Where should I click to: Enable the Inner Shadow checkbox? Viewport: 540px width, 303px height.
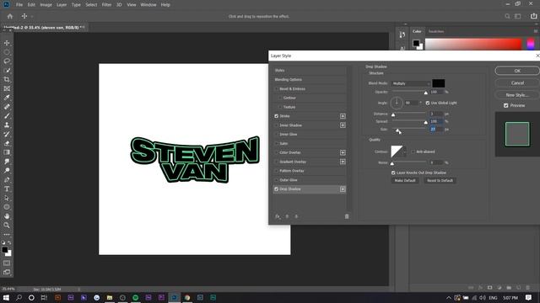tap(276, 125)
